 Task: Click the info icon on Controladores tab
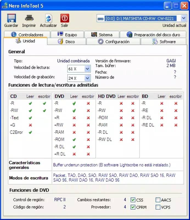point(14,34)
